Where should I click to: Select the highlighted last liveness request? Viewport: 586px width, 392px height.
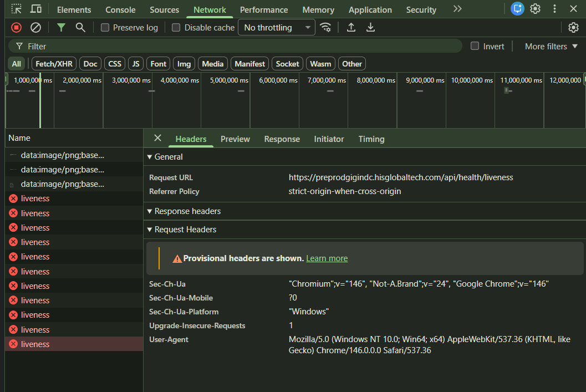pos(74,344)
